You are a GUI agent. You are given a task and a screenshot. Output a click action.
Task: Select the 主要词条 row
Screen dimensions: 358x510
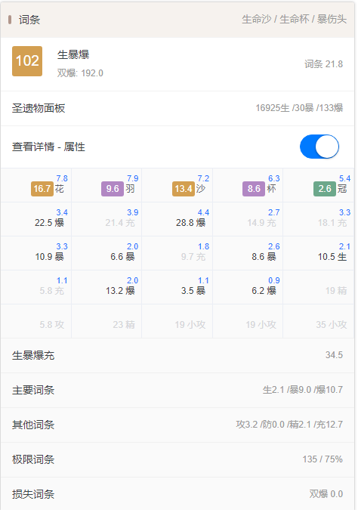coord(177,391)
